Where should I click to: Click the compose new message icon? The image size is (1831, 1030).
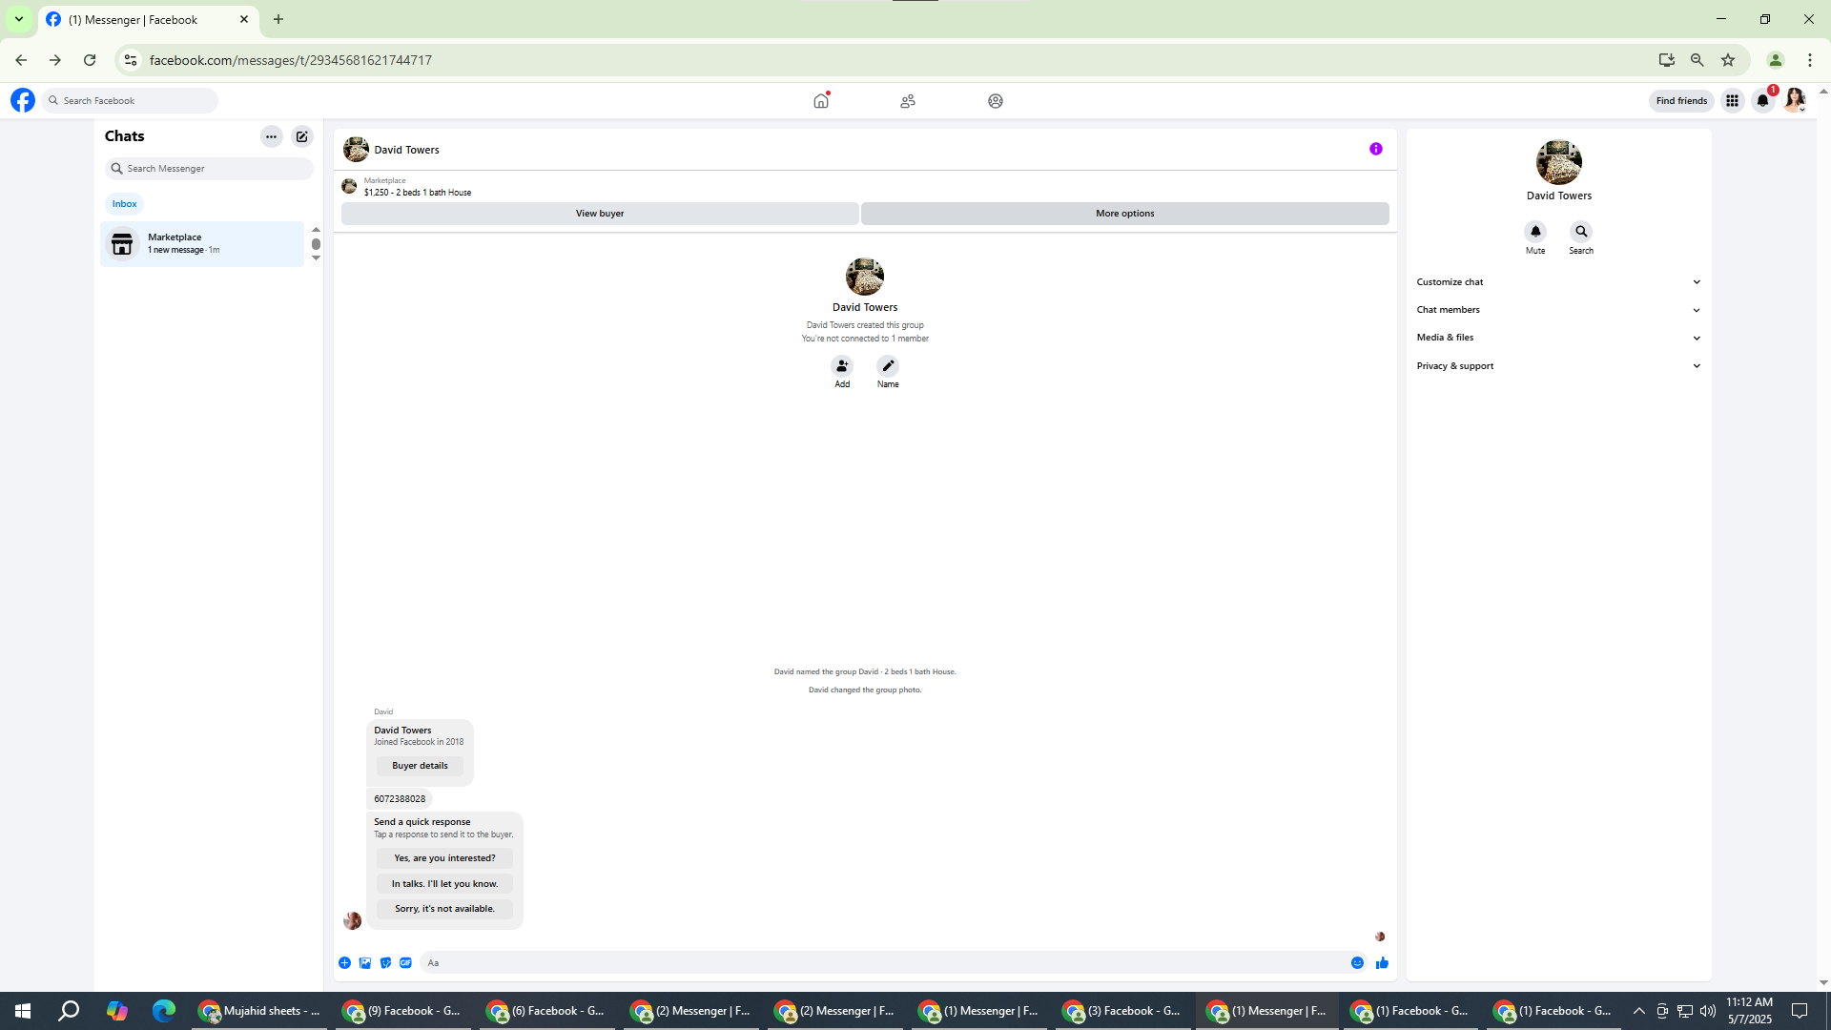[301, 136]
